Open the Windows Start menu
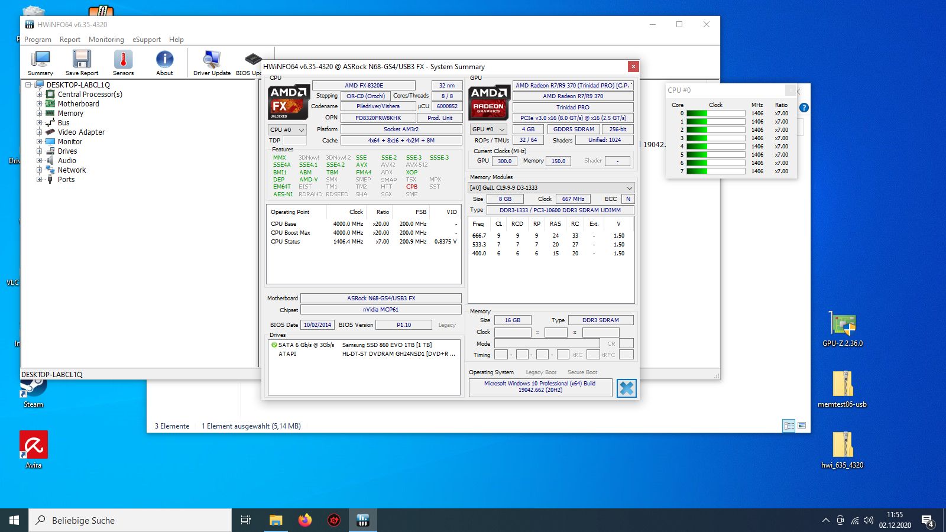This screenshot has height=532, width=946. coord(14,520)
